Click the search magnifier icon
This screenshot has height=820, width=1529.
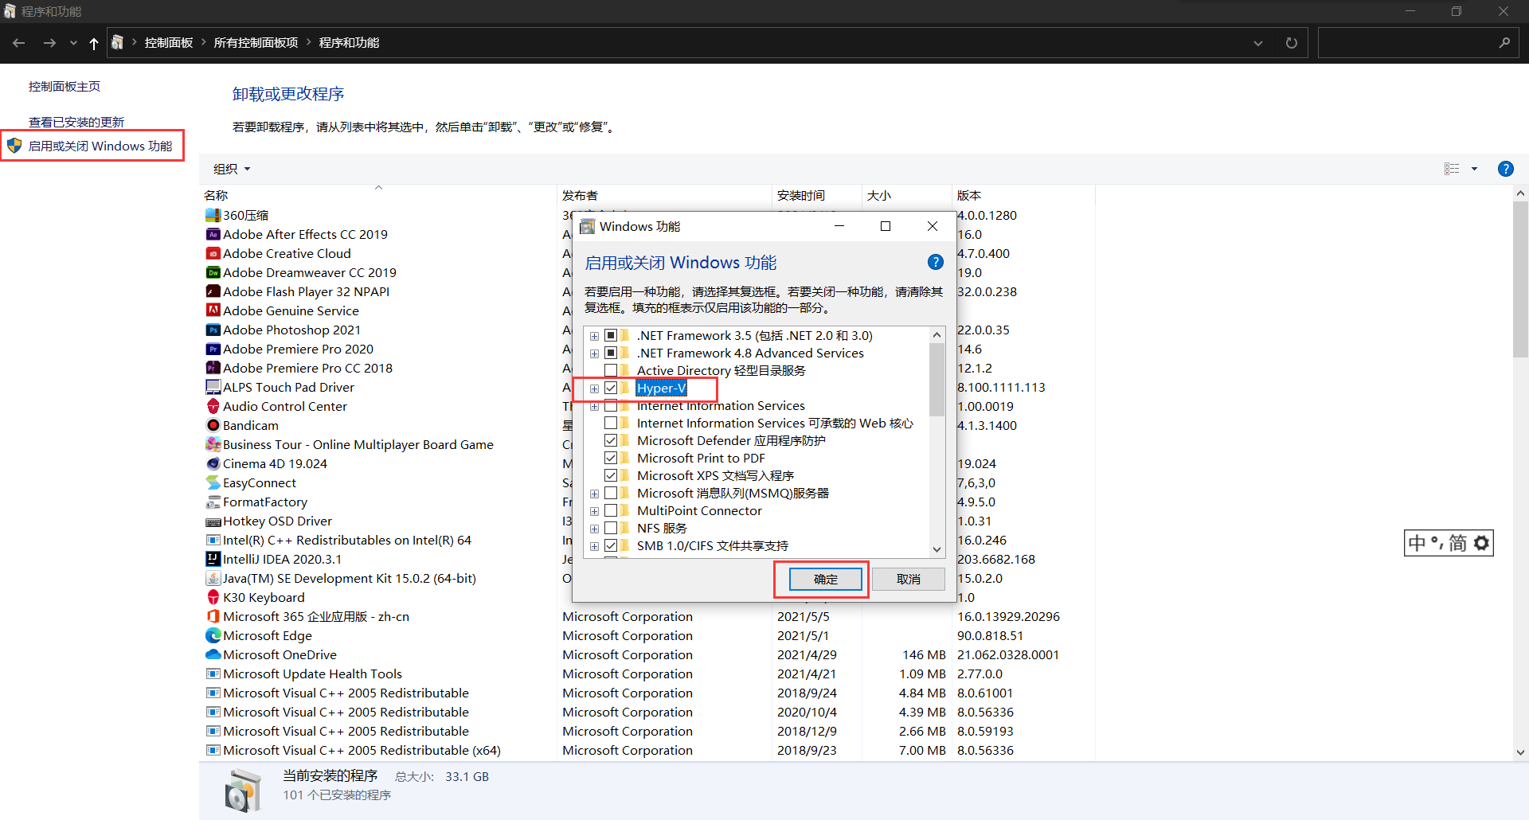pyautogui.click(x=1504, y=43)
